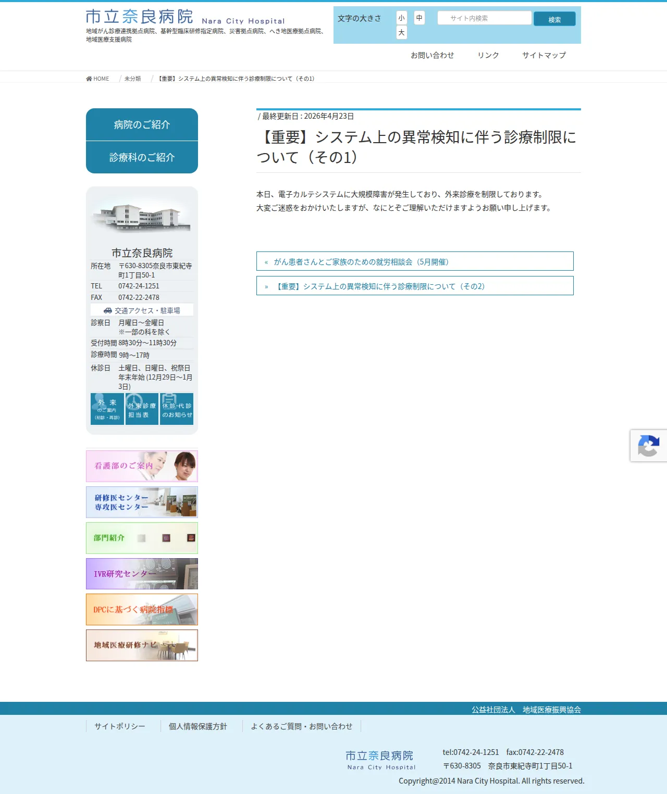
Task: Set font size to 大
Action: 402,32
